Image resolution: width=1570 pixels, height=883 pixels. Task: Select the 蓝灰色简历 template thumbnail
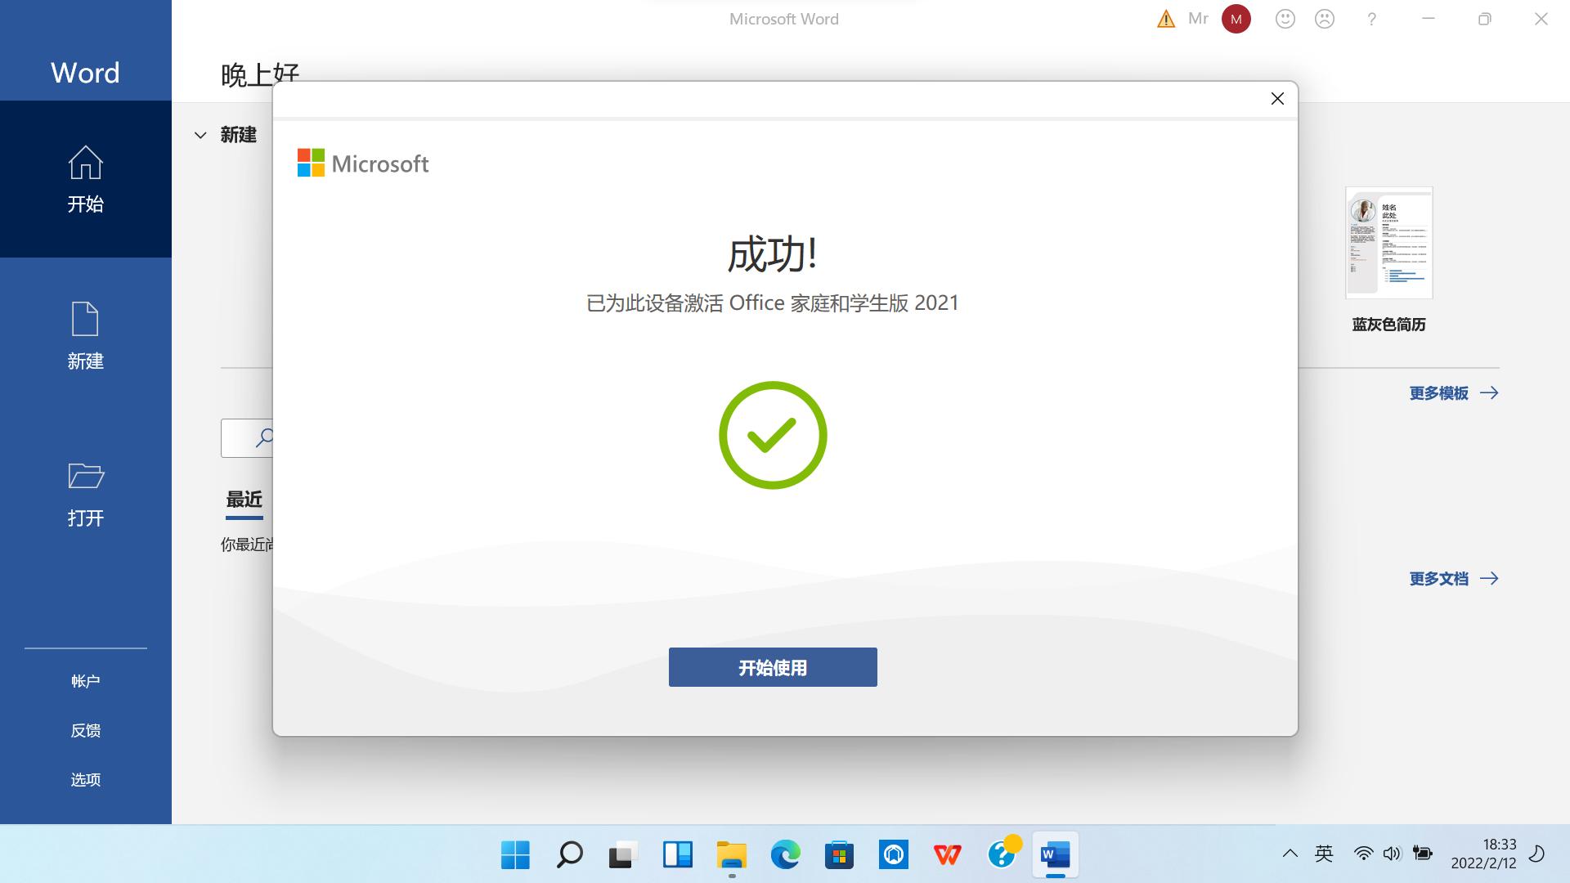pos(1388,242)
